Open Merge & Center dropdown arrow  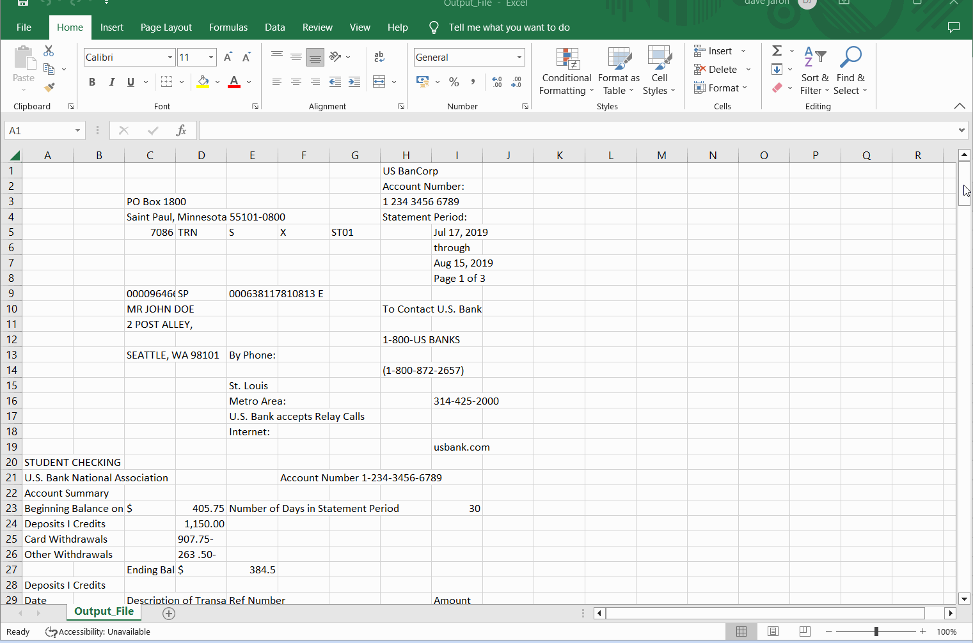[x=394, y=82]
